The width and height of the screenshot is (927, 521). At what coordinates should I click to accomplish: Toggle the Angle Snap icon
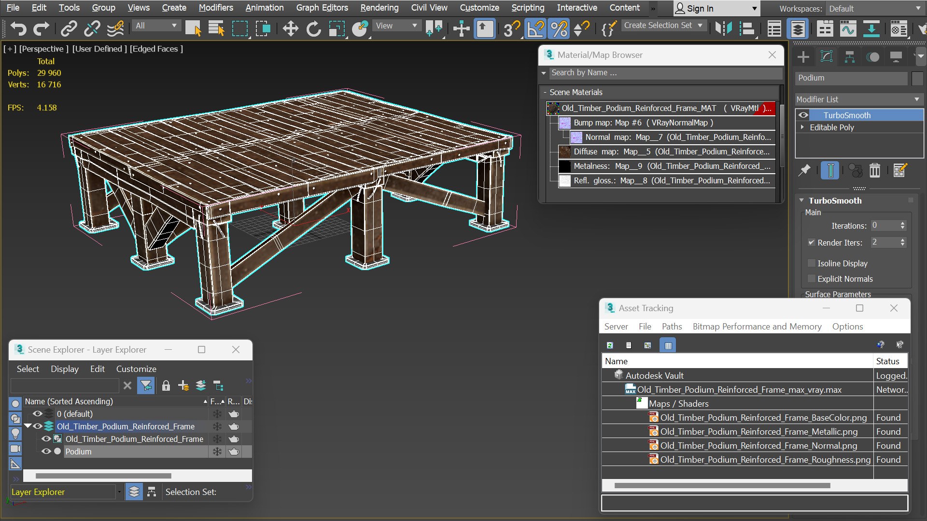click(535, 29)
